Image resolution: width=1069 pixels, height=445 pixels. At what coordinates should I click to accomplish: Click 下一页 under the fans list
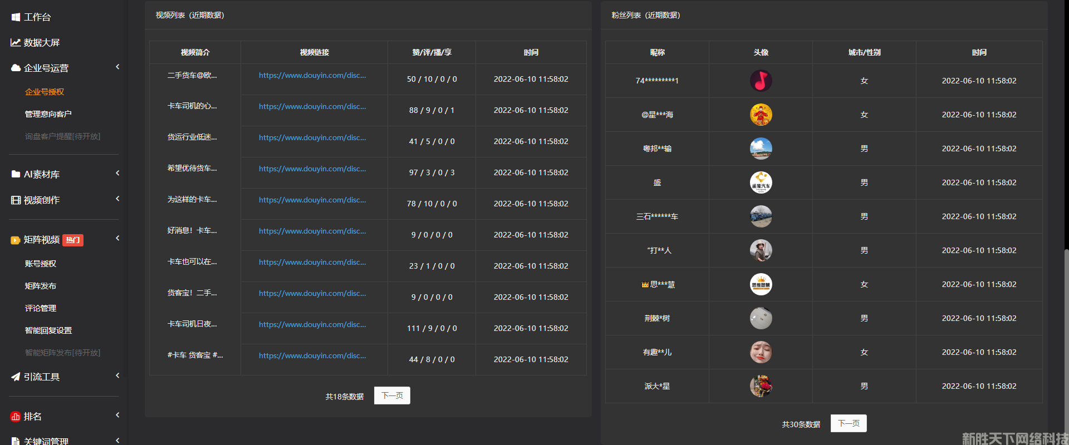click(849, 423)
